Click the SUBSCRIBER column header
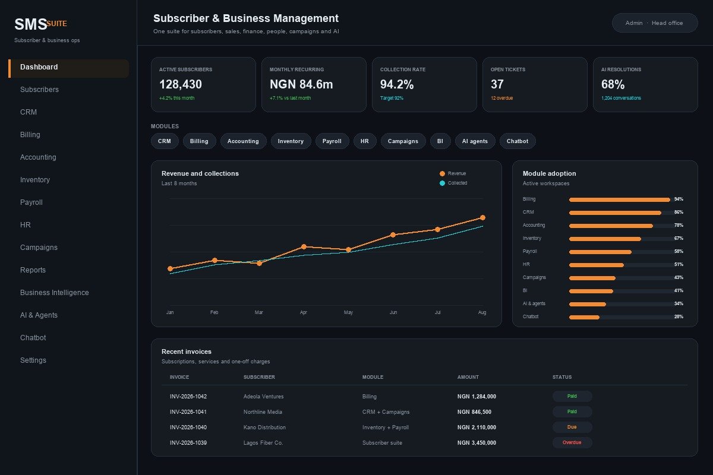This screenshot has height=475, width=713. [259, 377]
